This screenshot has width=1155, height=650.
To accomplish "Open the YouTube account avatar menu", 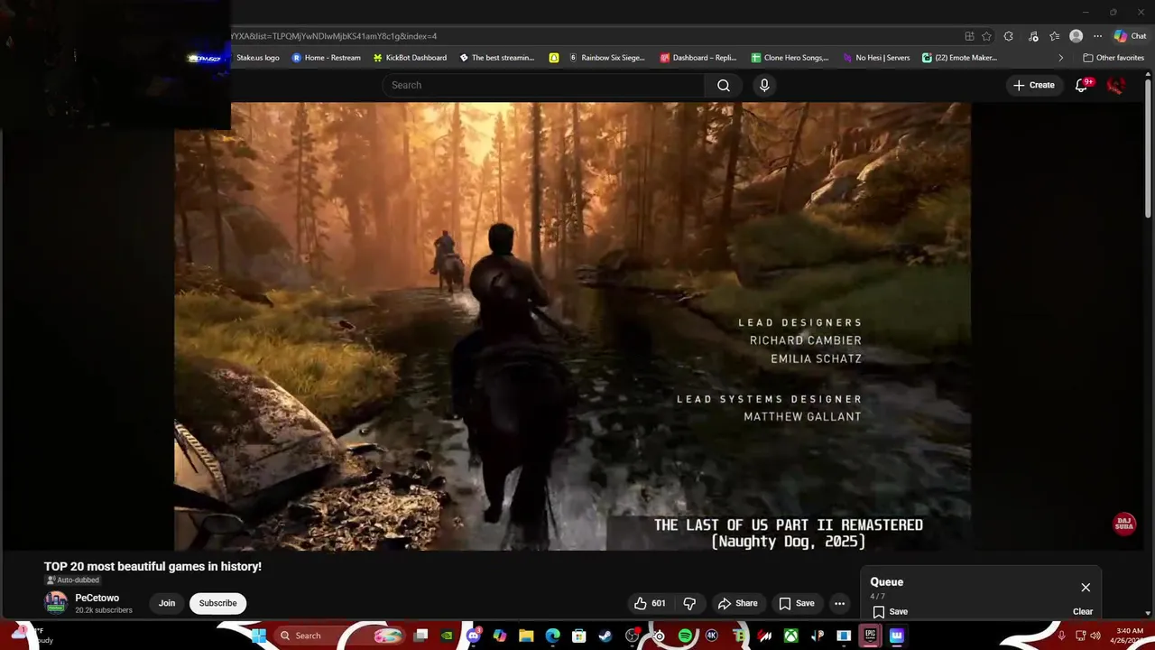I will [1116, 85].
